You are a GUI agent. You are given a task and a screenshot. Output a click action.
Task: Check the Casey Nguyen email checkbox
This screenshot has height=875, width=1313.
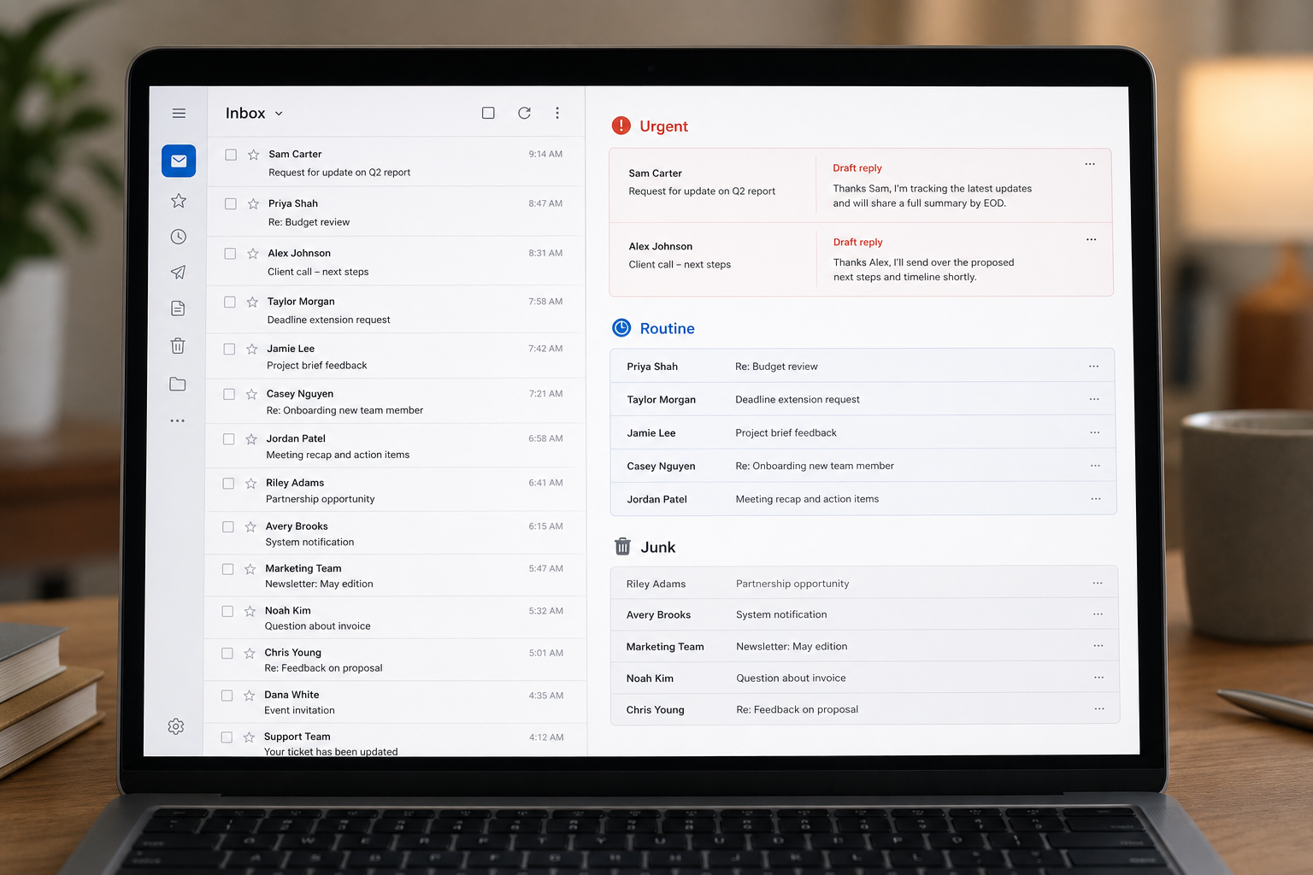[229, 395]
